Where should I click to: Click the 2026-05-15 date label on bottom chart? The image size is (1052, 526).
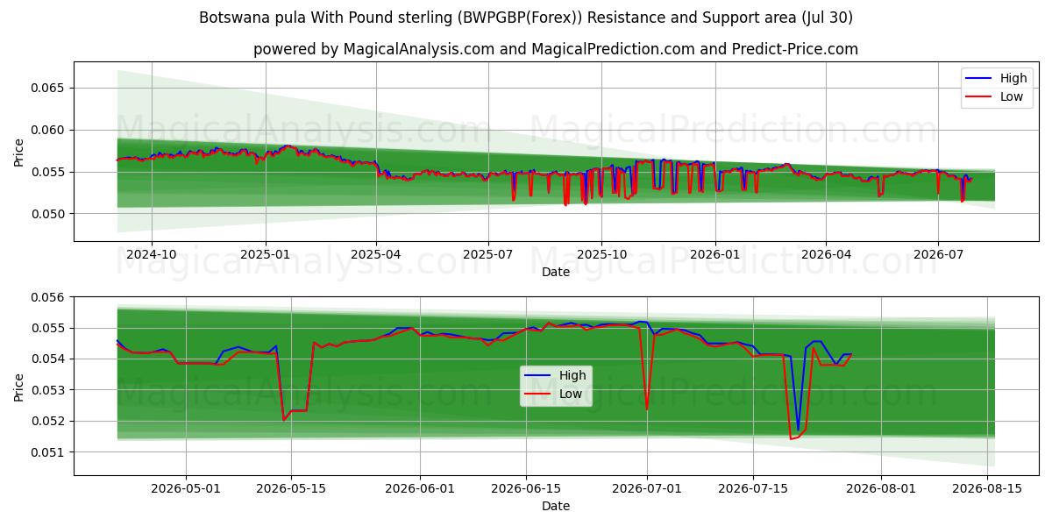291,489
